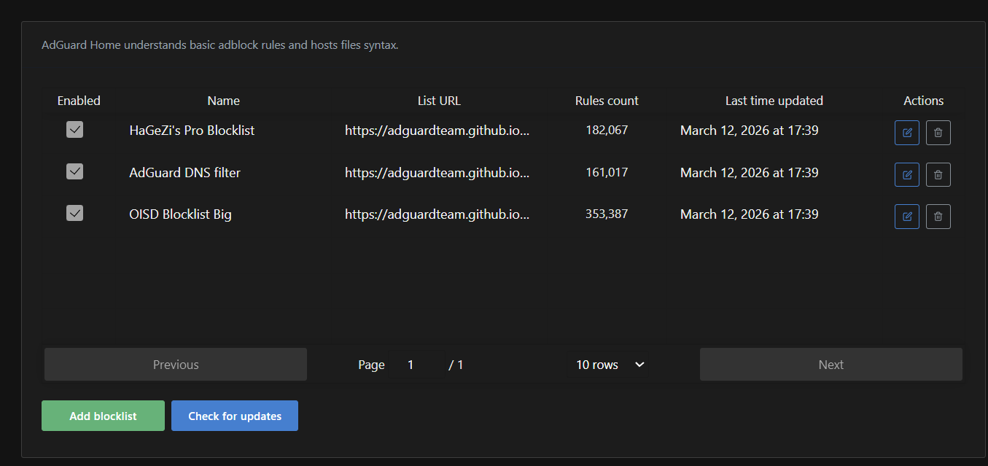Click the AdGuard Home syntax description text
988x466 pixels.
(x=220, y=45)
